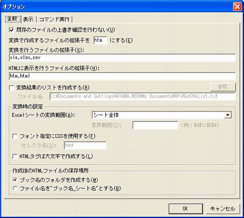Viewport: 244px width, 218px height.
Task: Confirm settings with the OK button
Action: (186, 209)
